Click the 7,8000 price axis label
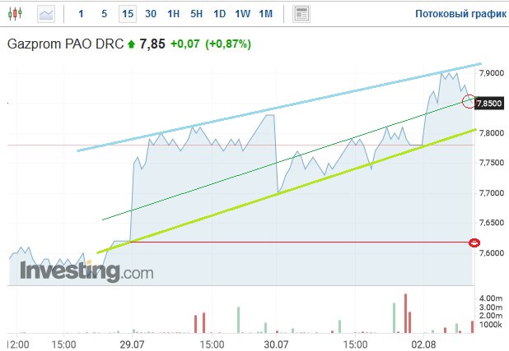 [492, 133]
